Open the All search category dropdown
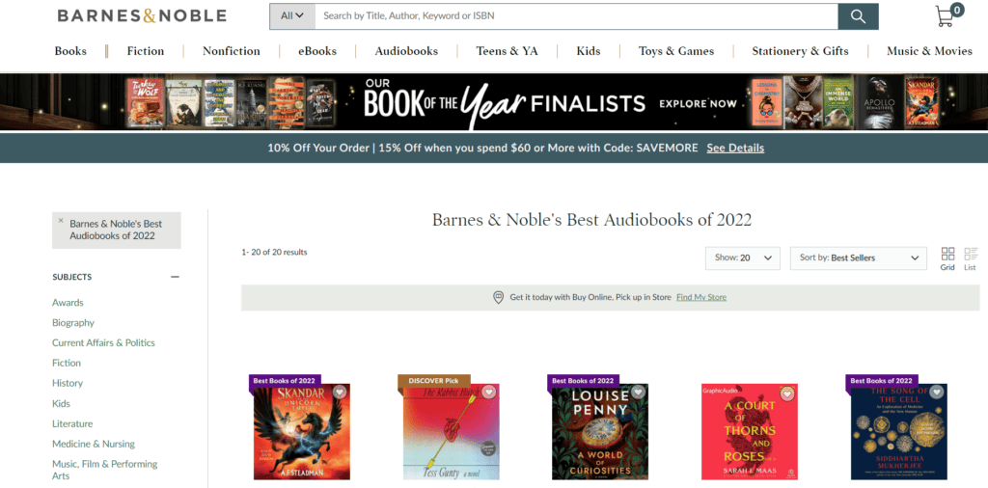Screen dimensions: 988x488 coord(292,16)
